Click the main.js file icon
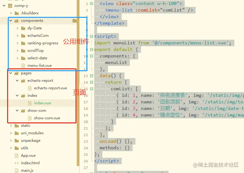 17,171
